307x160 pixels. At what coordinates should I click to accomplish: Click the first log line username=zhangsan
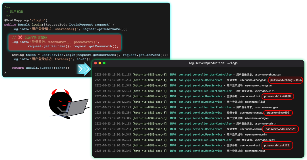click(188, 75)
